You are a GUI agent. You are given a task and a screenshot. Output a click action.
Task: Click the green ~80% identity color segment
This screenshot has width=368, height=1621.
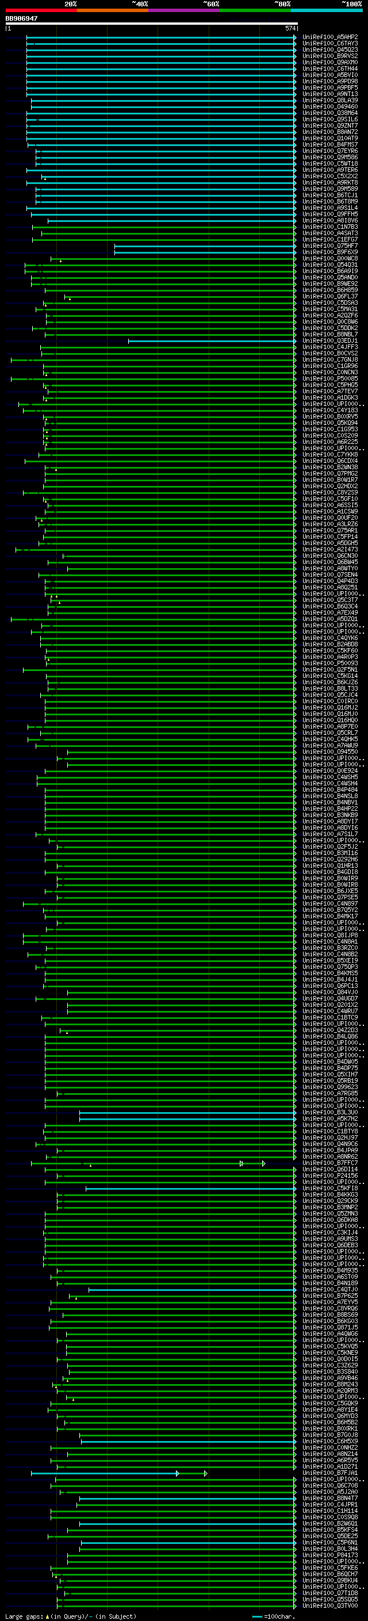click(255, 11)
